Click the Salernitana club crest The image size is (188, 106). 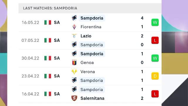pos(74,98)
